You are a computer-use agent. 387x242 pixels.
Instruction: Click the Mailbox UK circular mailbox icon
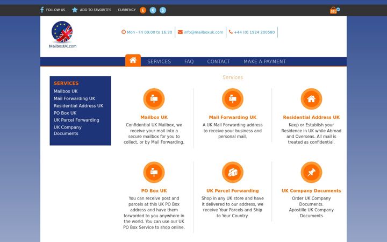tap(154, 99)
